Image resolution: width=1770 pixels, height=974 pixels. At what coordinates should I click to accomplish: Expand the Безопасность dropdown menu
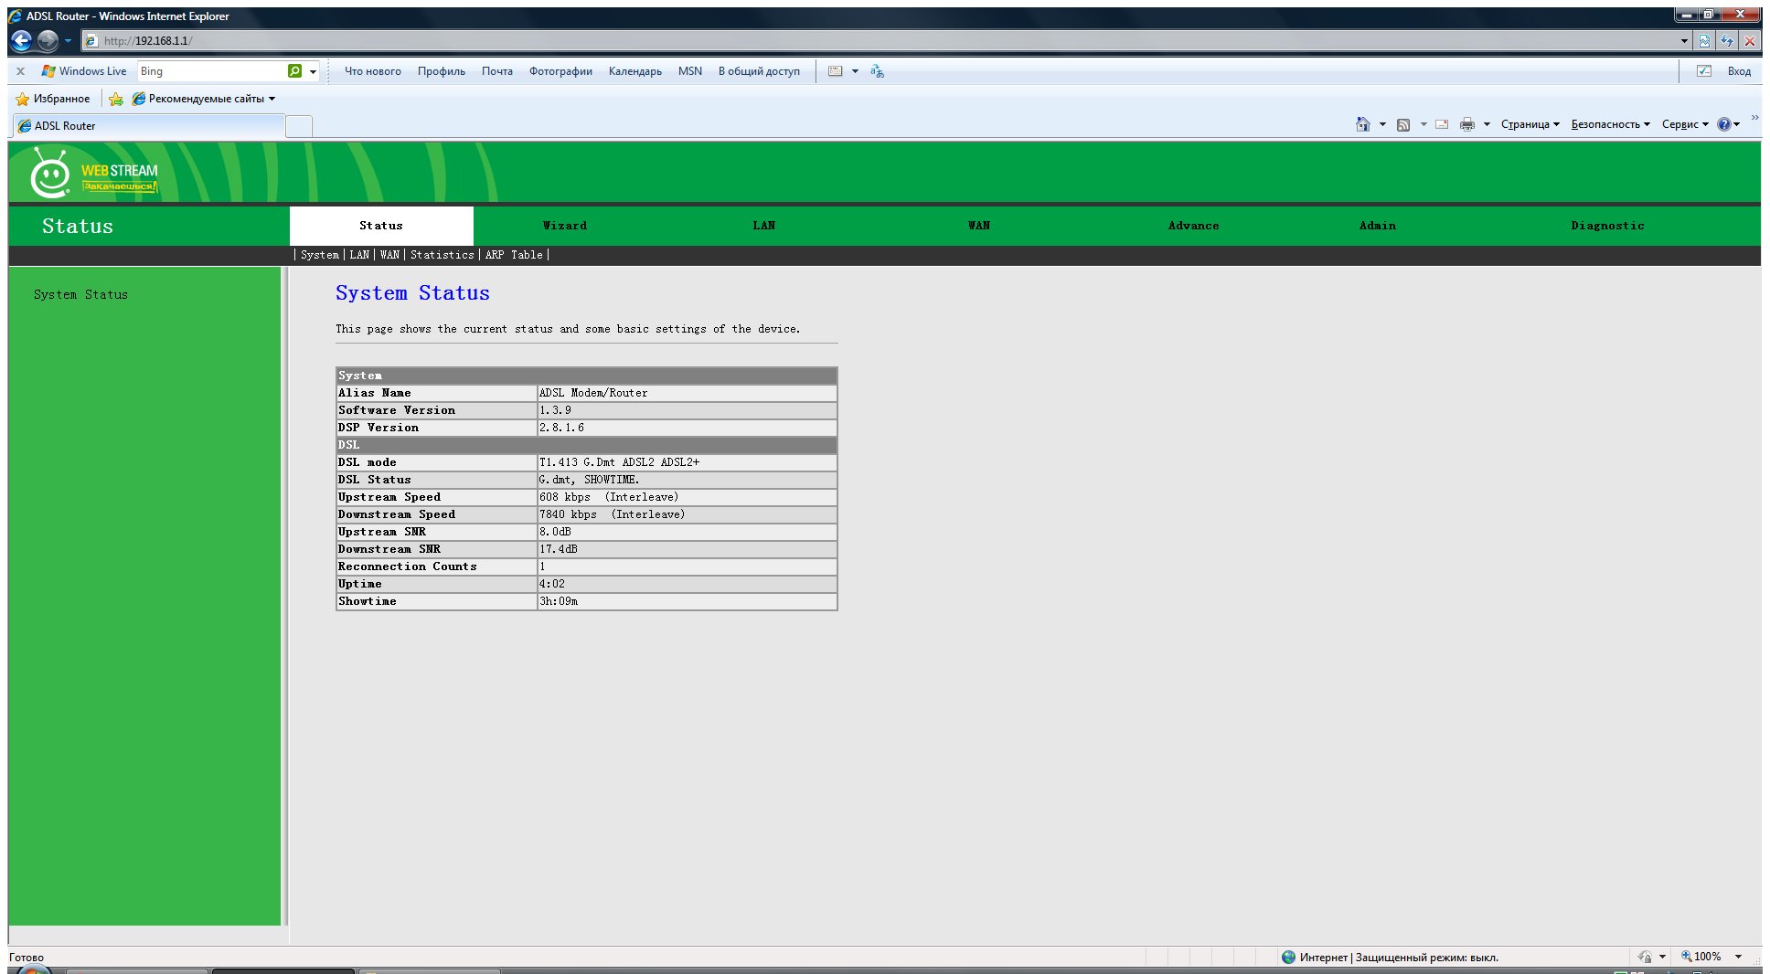[1610, 124]
